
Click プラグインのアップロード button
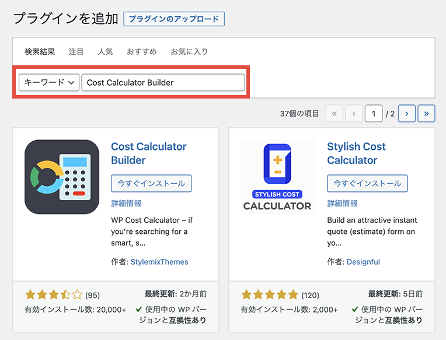coord(174,19)
